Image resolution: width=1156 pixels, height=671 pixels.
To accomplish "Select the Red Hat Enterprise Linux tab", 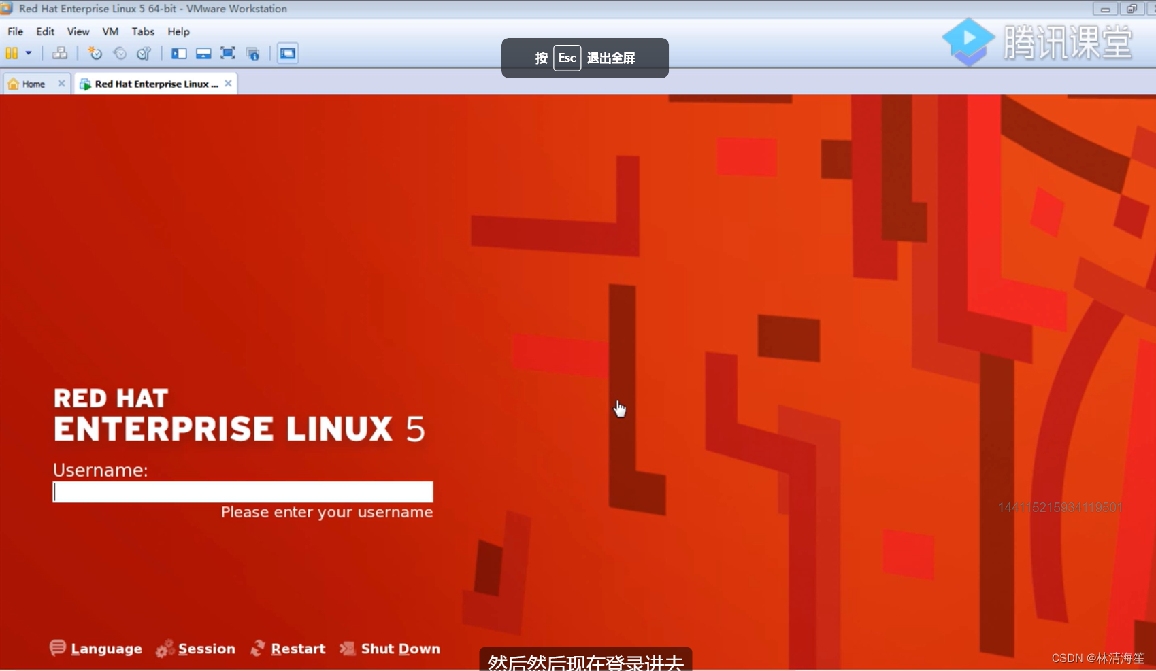I will (x=156, y=84).
